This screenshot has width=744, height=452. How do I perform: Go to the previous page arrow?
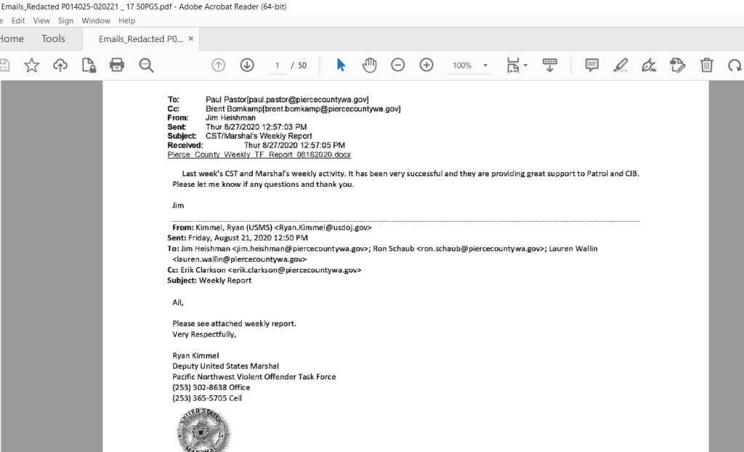point(219,65)
